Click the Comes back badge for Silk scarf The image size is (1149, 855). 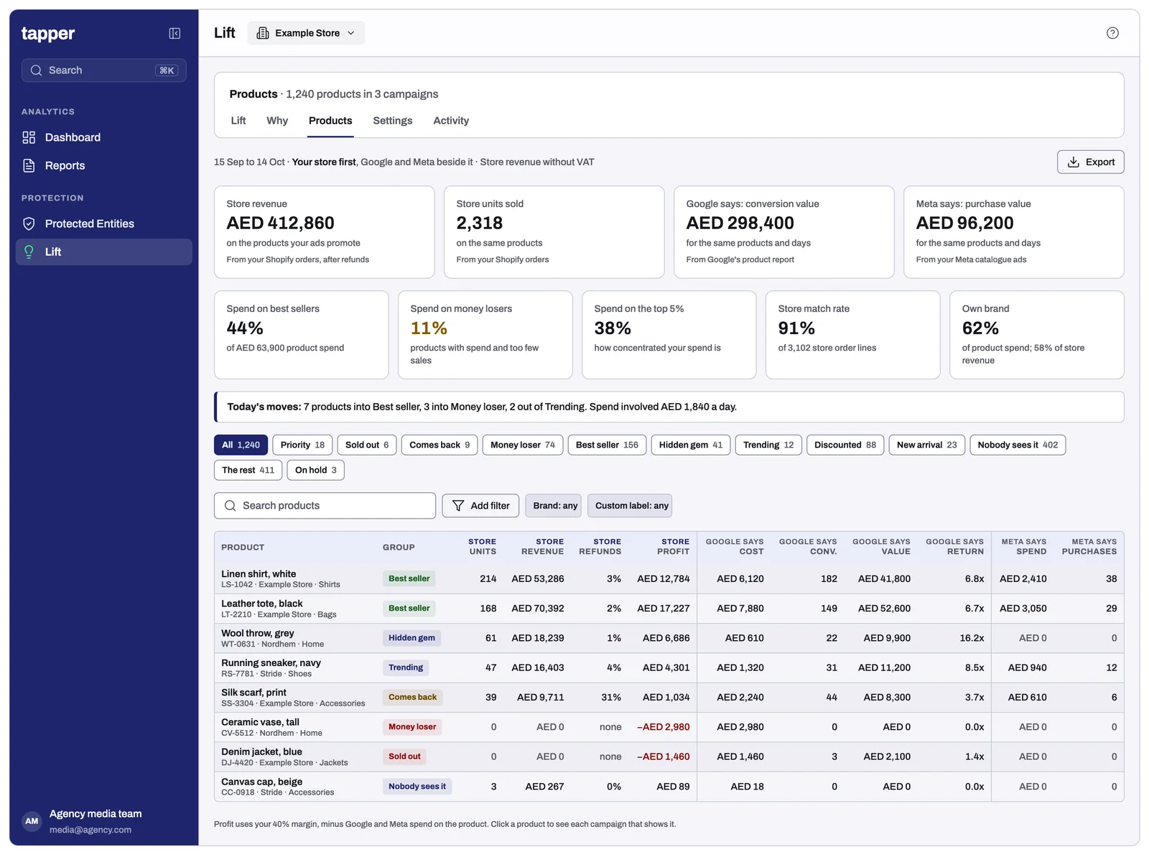(412, 697)
